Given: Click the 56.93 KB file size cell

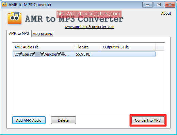Looking at the screenshot, I should point(83,54).
